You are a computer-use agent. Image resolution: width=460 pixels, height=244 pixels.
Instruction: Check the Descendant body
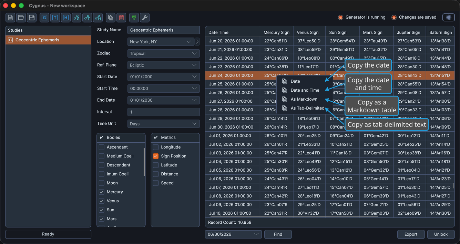click(x=102, y=165)
